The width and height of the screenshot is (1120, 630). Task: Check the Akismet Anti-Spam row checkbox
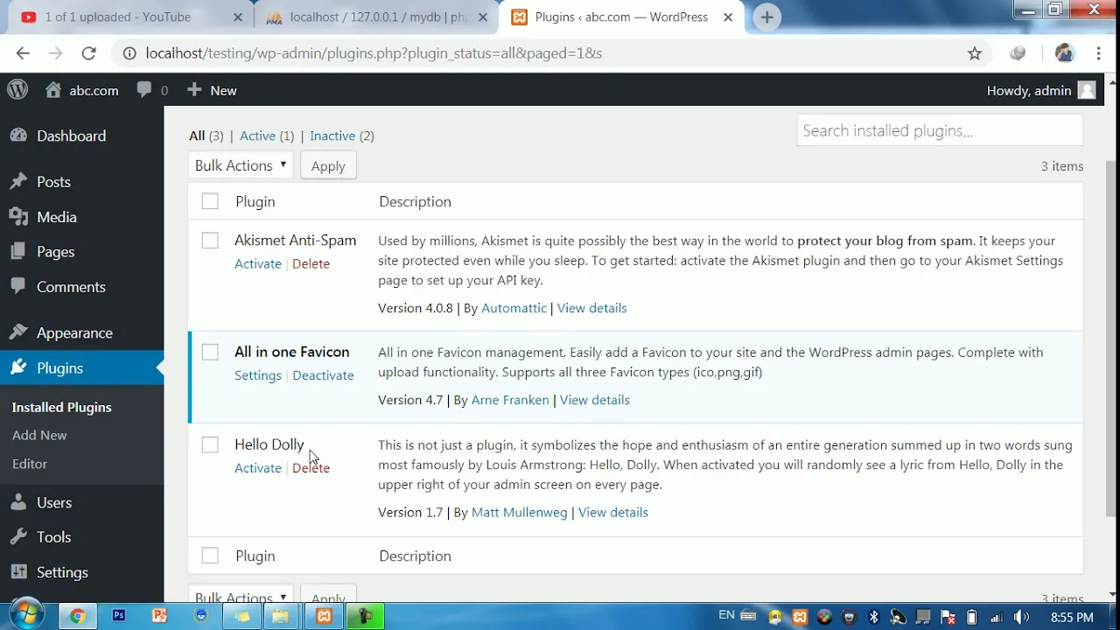(x=210, y=240)
